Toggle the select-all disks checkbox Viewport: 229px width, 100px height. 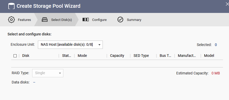[x=15, y=56]
